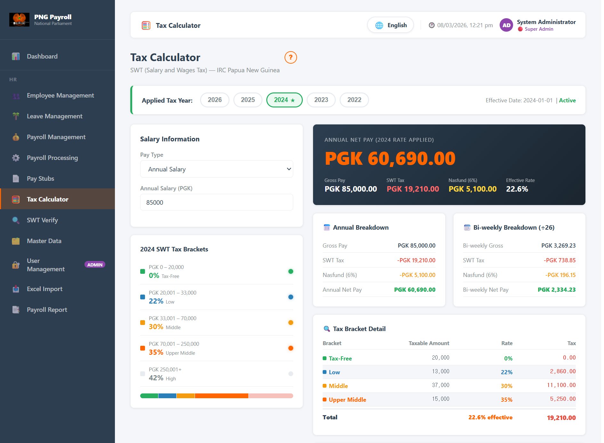Image resolution: width=604 pixels, height=443 pixels.
Task: Click the User Management lock icon
Action: click(x=16, y=265)
